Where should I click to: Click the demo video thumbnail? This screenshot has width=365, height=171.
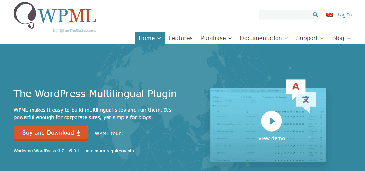click(268, 125)
